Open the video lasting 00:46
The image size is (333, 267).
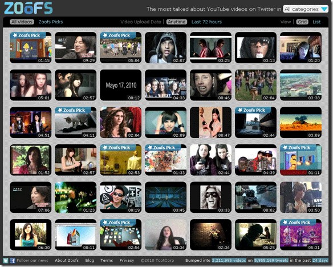[x=210, y=85]
